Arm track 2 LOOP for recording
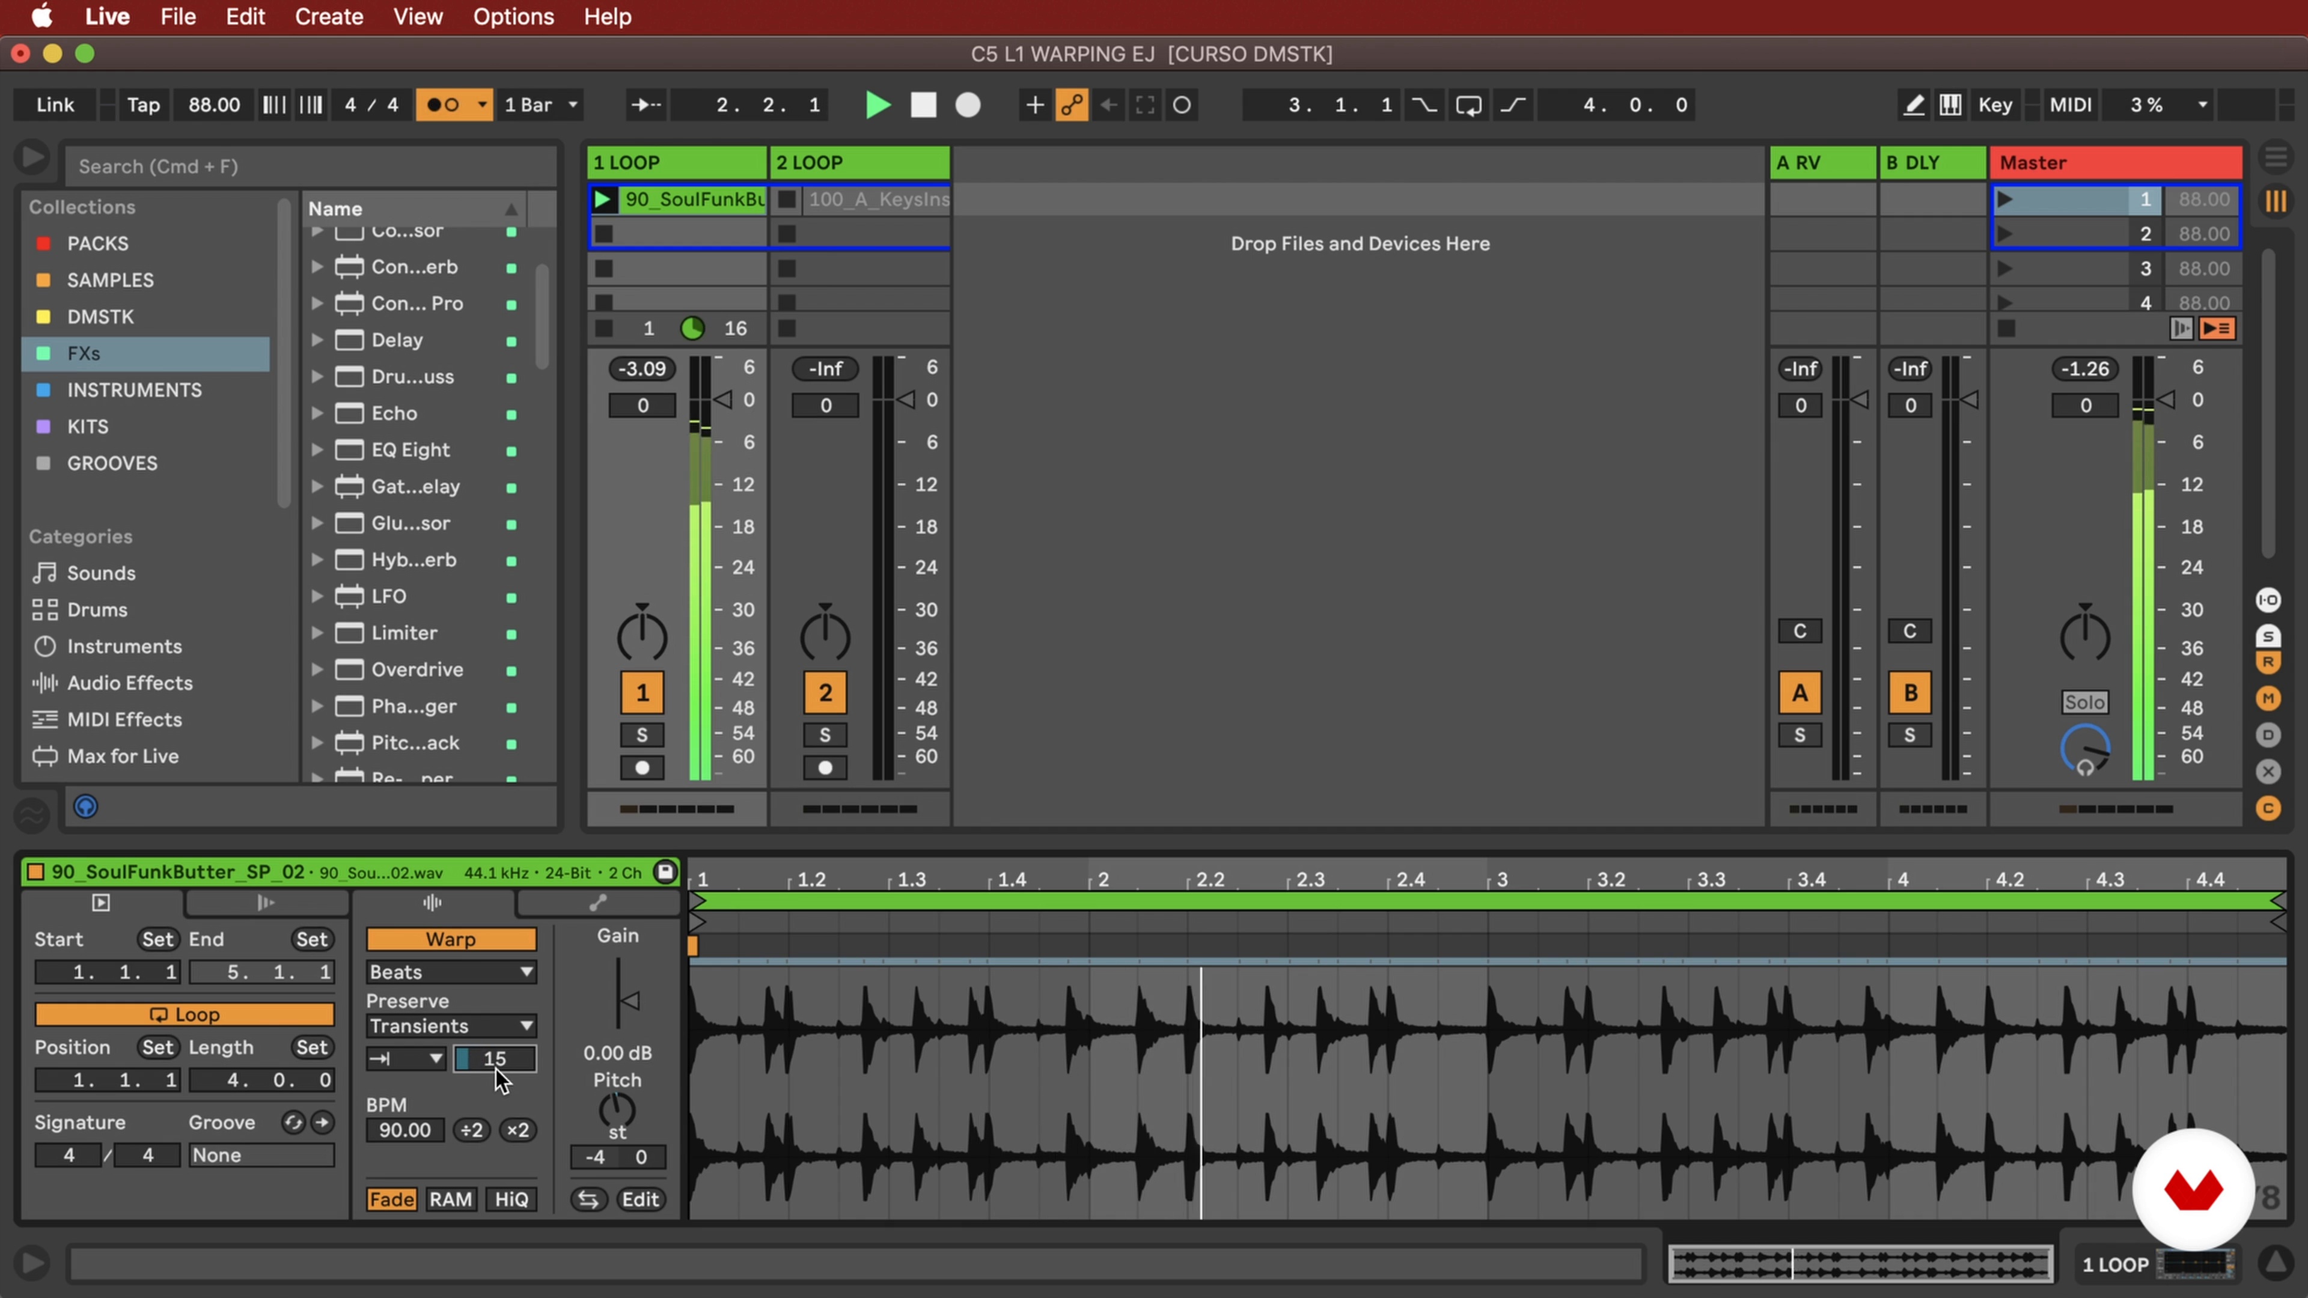 (x=825, y=769)
